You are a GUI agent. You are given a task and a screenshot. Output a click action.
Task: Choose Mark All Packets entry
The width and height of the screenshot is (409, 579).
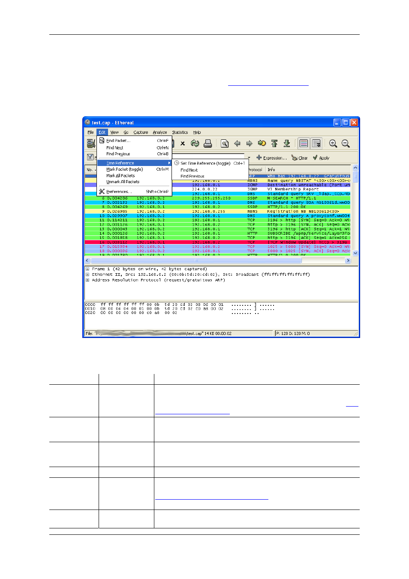click(x=134, y=175)
